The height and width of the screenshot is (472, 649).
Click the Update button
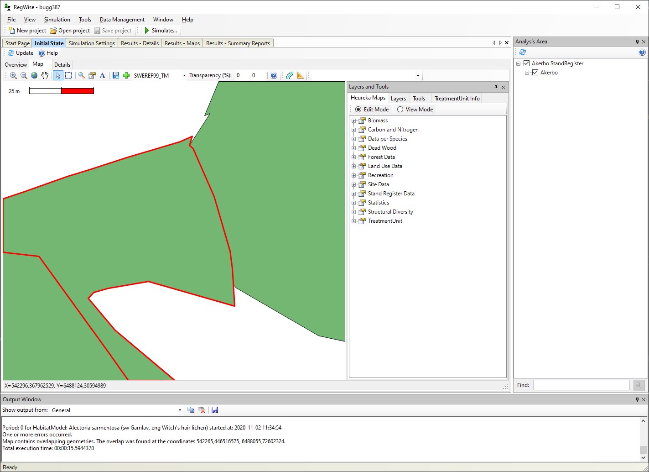[x=21, y=53]
